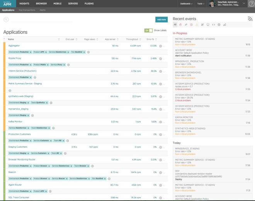Screen dimensions: 255x201
Task: Filter events by pencil icon
Action: tap(186, 25)
